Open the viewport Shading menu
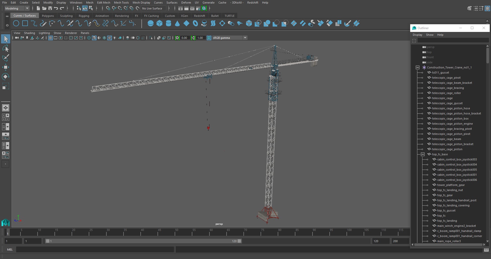491x259 pixels. pyautogui.click(x=29, y=33)
